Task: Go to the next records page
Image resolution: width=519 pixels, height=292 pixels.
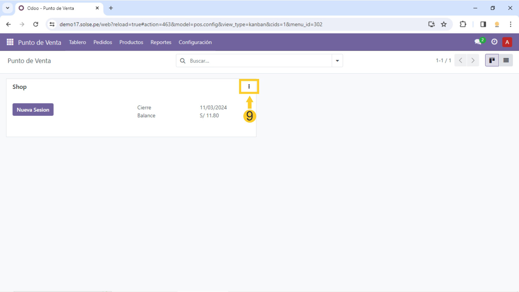Action: pyautogui.click(x=473, y=60)
